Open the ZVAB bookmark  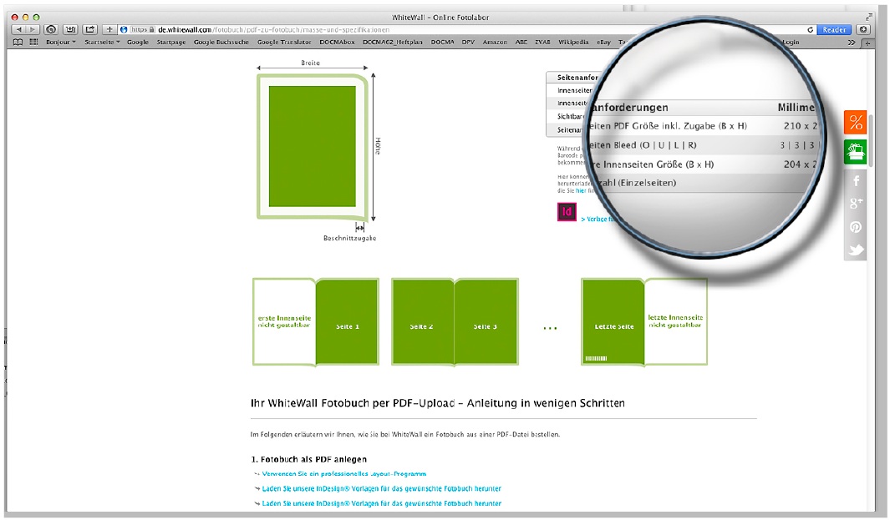(542, 42)
